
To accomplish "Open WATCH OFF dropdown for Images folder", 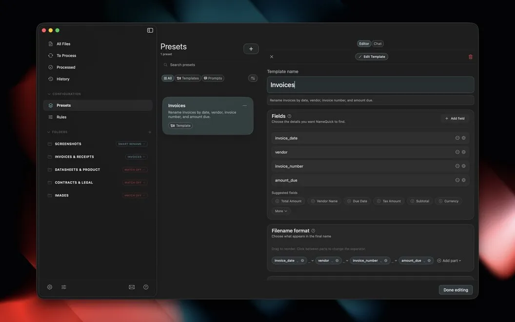I will (135, 195).
